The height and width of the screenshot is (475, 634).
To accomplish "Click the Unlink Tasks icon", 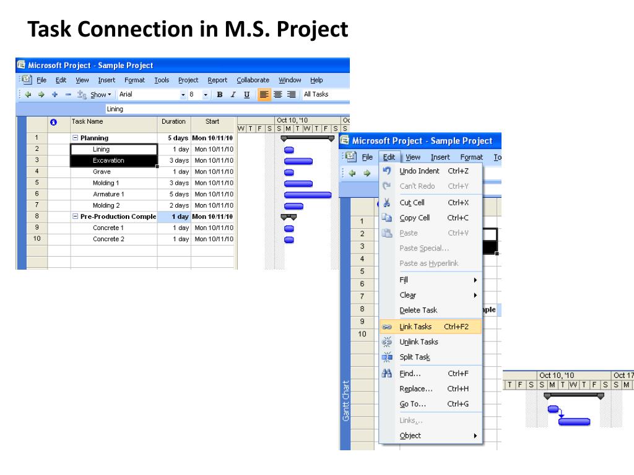I will (387, 341).
